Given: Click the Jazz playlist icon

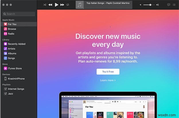Looking at the screenshot, I should click(5, 94).
